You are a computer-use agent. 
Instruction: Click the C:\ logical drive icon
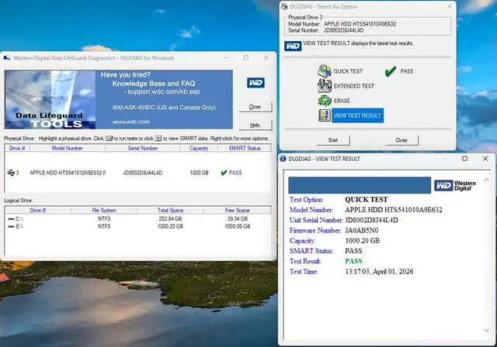click(x=9, y=219)
